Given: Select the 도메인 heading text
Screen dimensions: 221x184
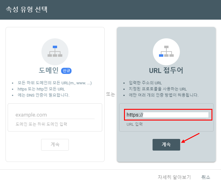Looking at the screenshot, I should (x=48, y=71).
